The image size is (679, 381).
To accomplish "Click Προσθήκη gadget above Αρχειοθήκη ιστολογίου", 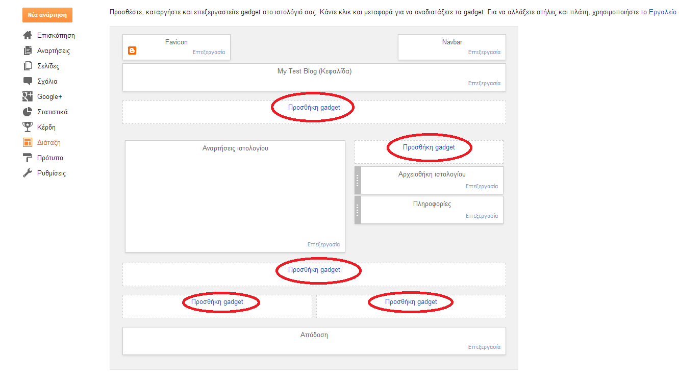I will coord(429,147).
